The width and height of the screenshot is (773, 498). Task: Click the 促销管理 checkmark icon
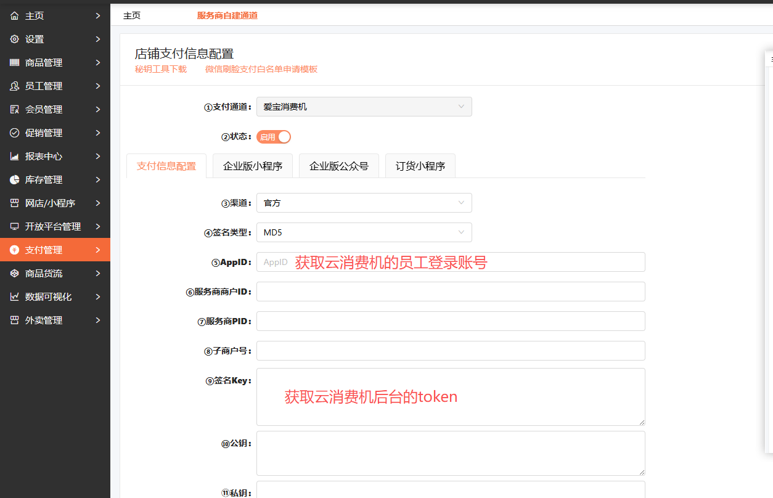point(14,133)
